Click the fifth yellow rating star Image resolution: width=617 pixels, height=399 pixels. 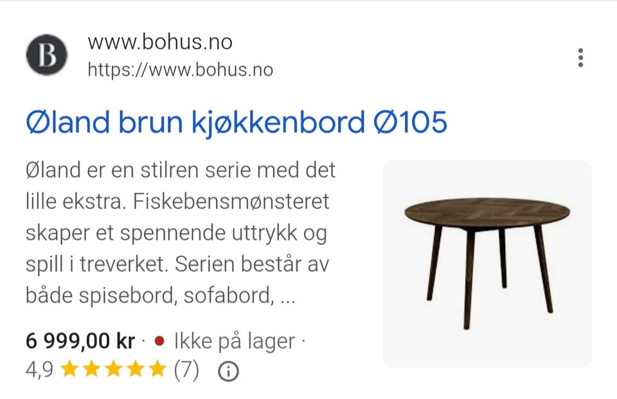coord(158,369)
